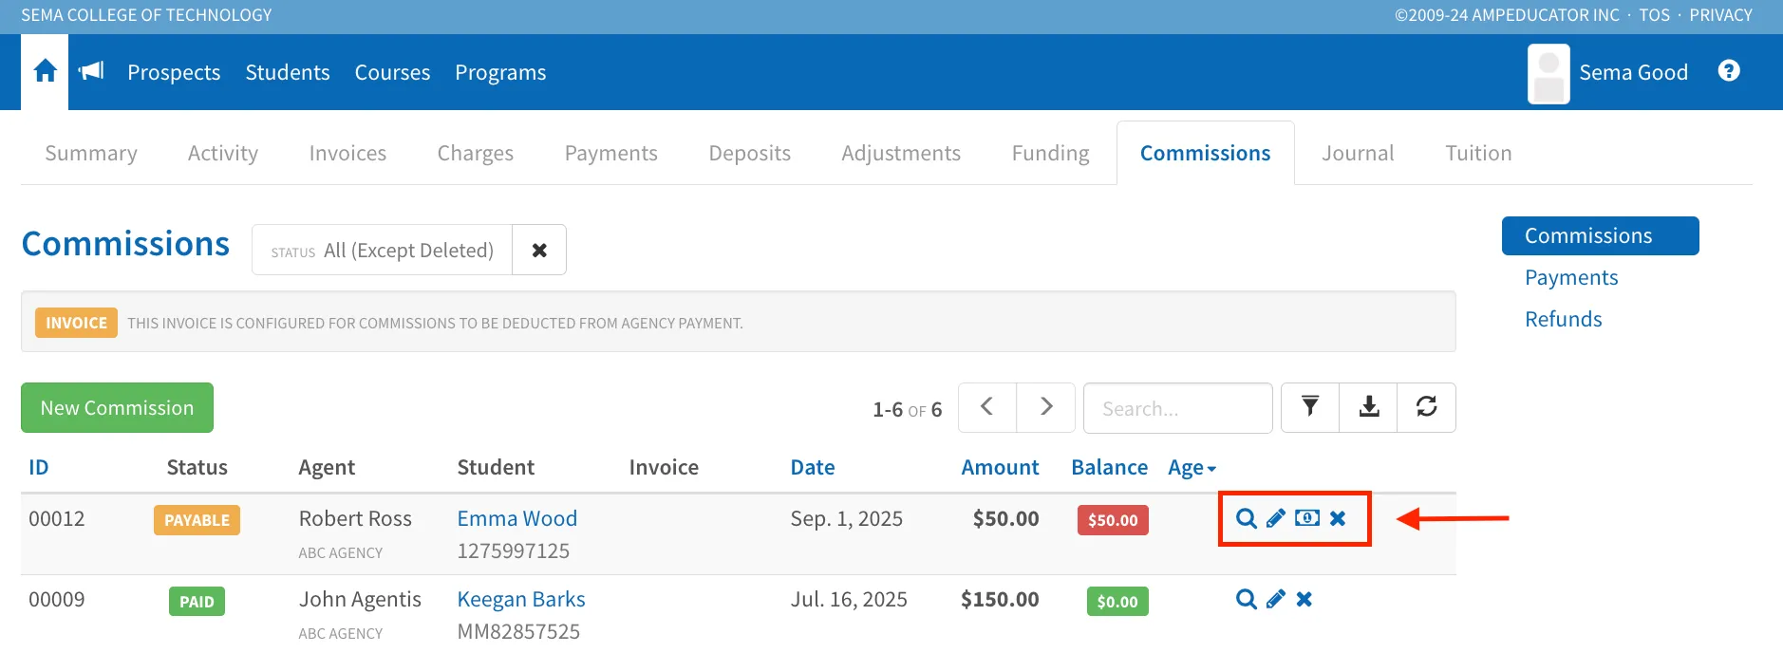The height and width of the screenshot is (653, 1783).
Task: Delete commission 00012 with X icon
Action: (x=1338, y=518)
